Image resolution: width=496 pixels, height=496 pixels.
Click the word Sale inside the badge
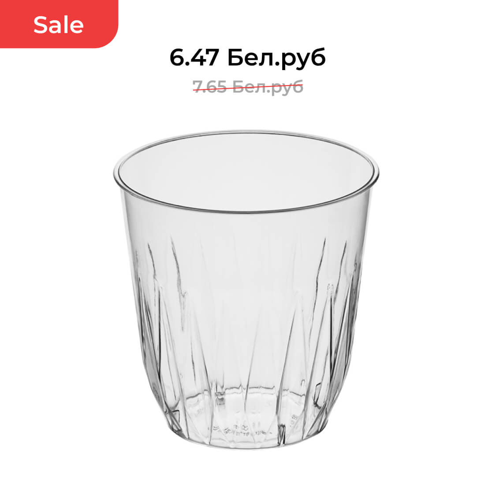(59, 25)
